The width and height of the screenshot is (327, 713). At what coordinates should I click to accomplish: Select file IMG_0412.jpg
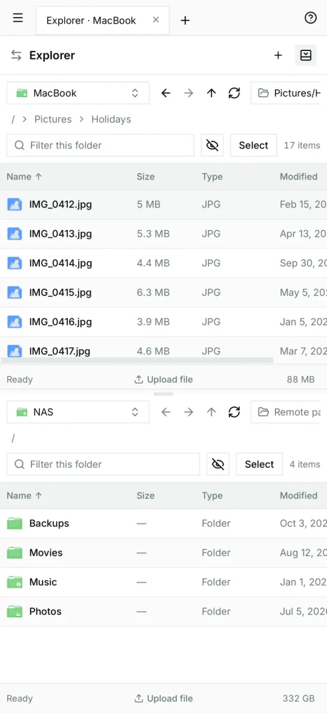tap(163, 204)
